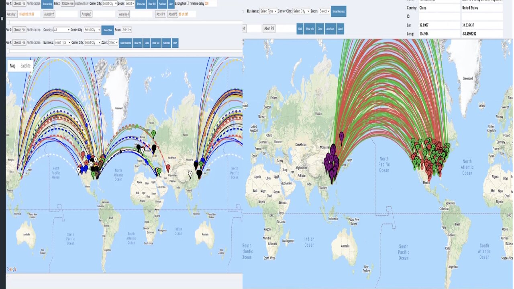
Task: Click Abort button in right panel
Action: coord(340,29)
